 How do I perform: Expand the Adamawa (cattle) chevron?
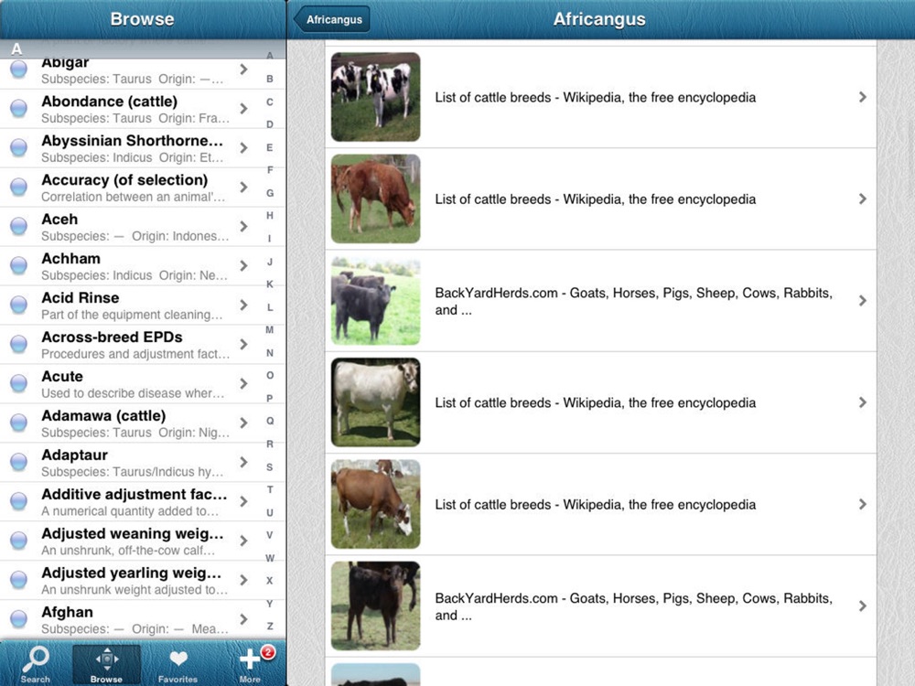click(244, 423)
